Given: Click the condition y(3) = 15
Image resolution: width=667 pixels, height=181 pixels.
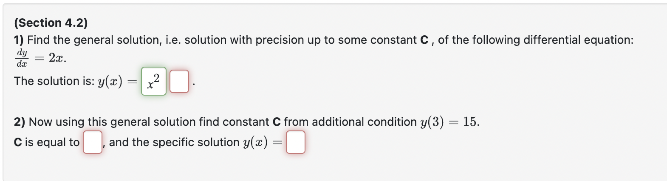Looking at the screenshot, I should tap(449, 122).
